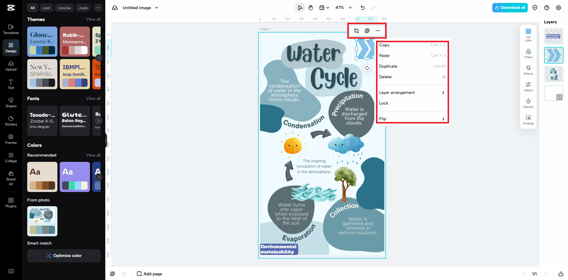Open the Text panel
This screenshot has width=568, height=280.
point(11,84)
